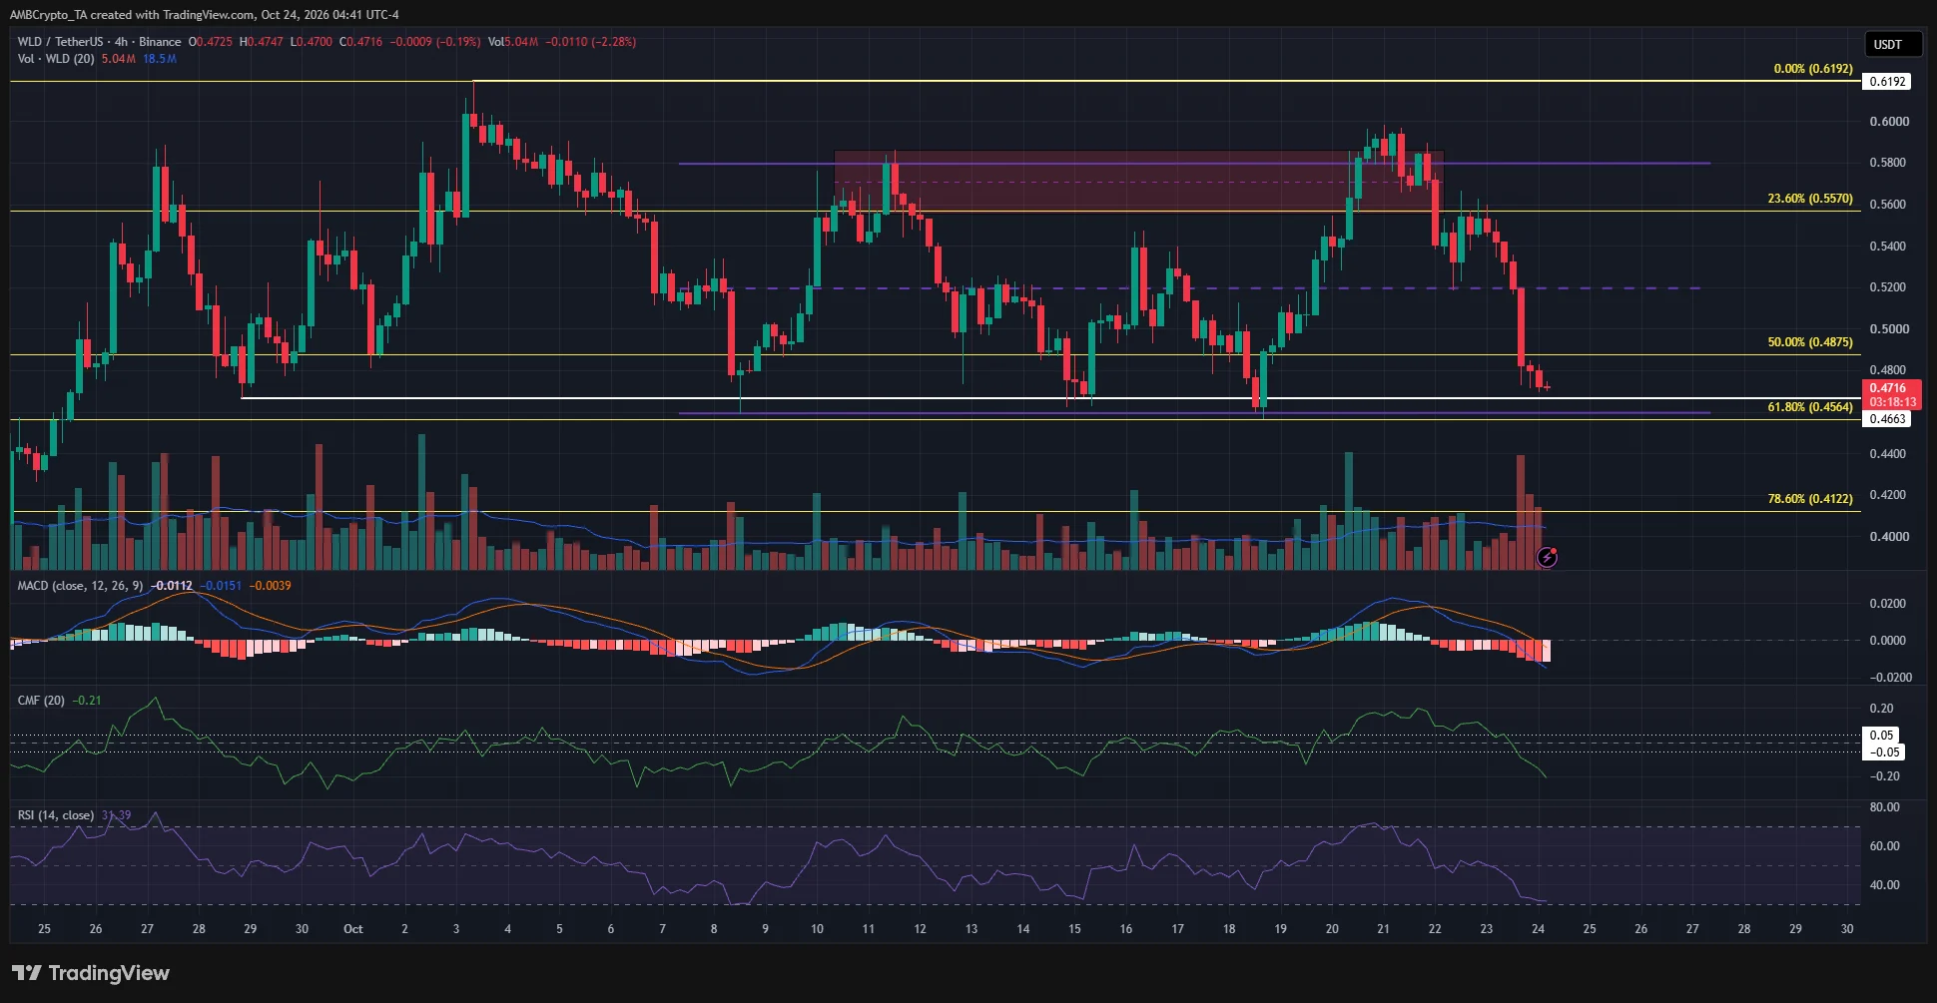Click the 23.60% (0.5570) Fibonacci label

click(1810, 199)
